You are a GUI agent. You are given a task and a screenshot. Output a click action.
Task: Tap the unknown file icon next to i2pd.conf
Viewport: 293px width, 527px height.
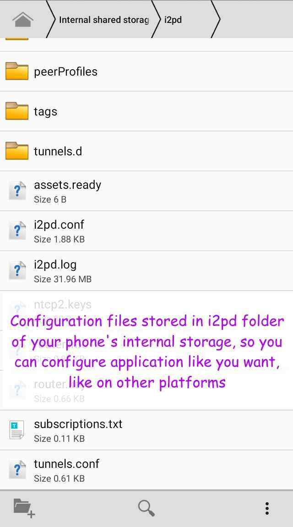pos(17,231)
